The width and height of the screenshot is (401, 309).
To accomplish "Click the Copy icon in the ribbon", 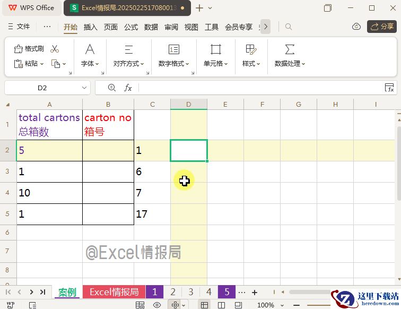I will (x=56, y=64).
